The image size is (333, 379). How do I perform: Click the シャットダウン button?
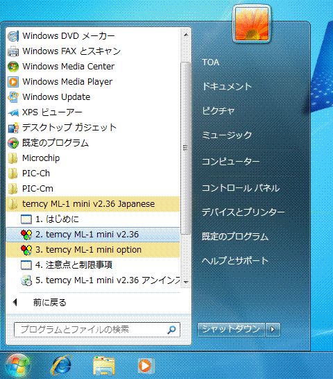(x=231, y=330)
